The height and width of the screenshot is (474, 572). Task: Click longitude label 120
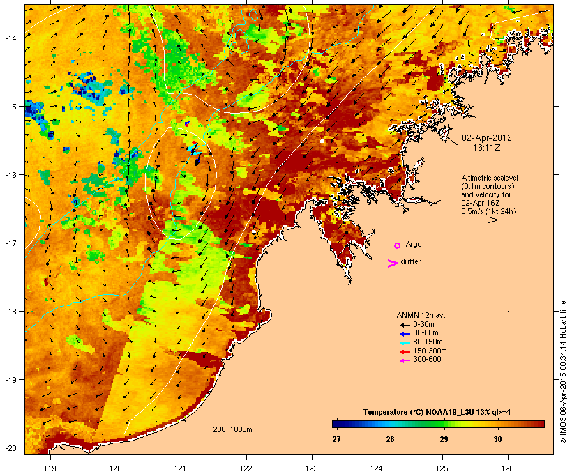pos(116,468)
